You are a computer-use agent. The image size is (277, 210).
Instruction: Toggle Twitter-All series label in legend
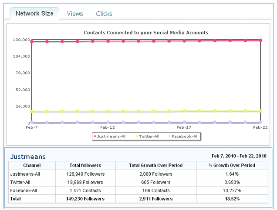point(149,136)
